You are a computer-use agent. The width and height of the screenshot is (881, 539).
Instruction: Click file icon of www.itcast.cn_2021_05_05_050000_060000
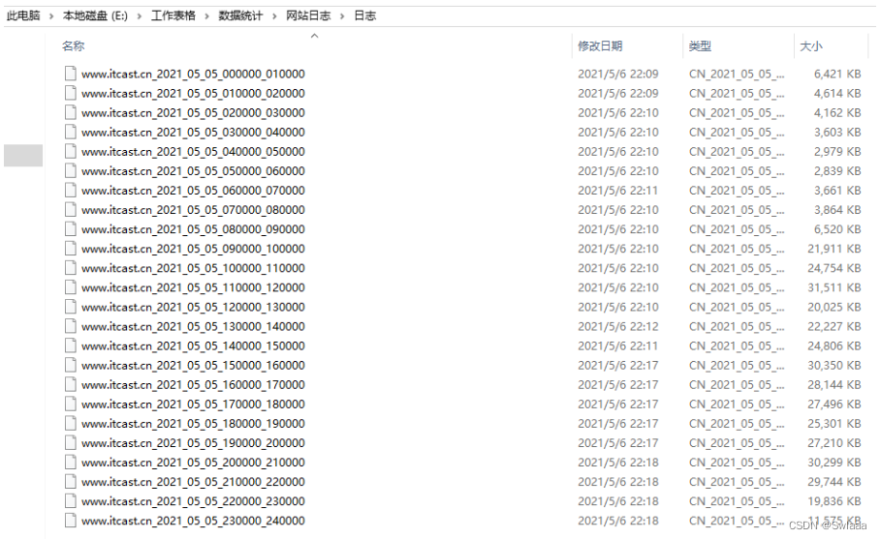coord(70,170)
